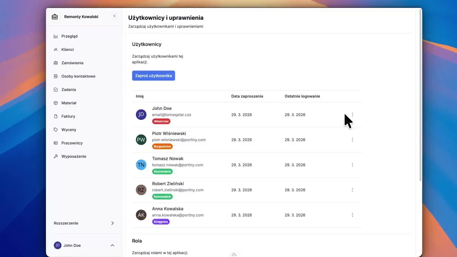Open Zadania using the checkmark icon

[56, 90]
